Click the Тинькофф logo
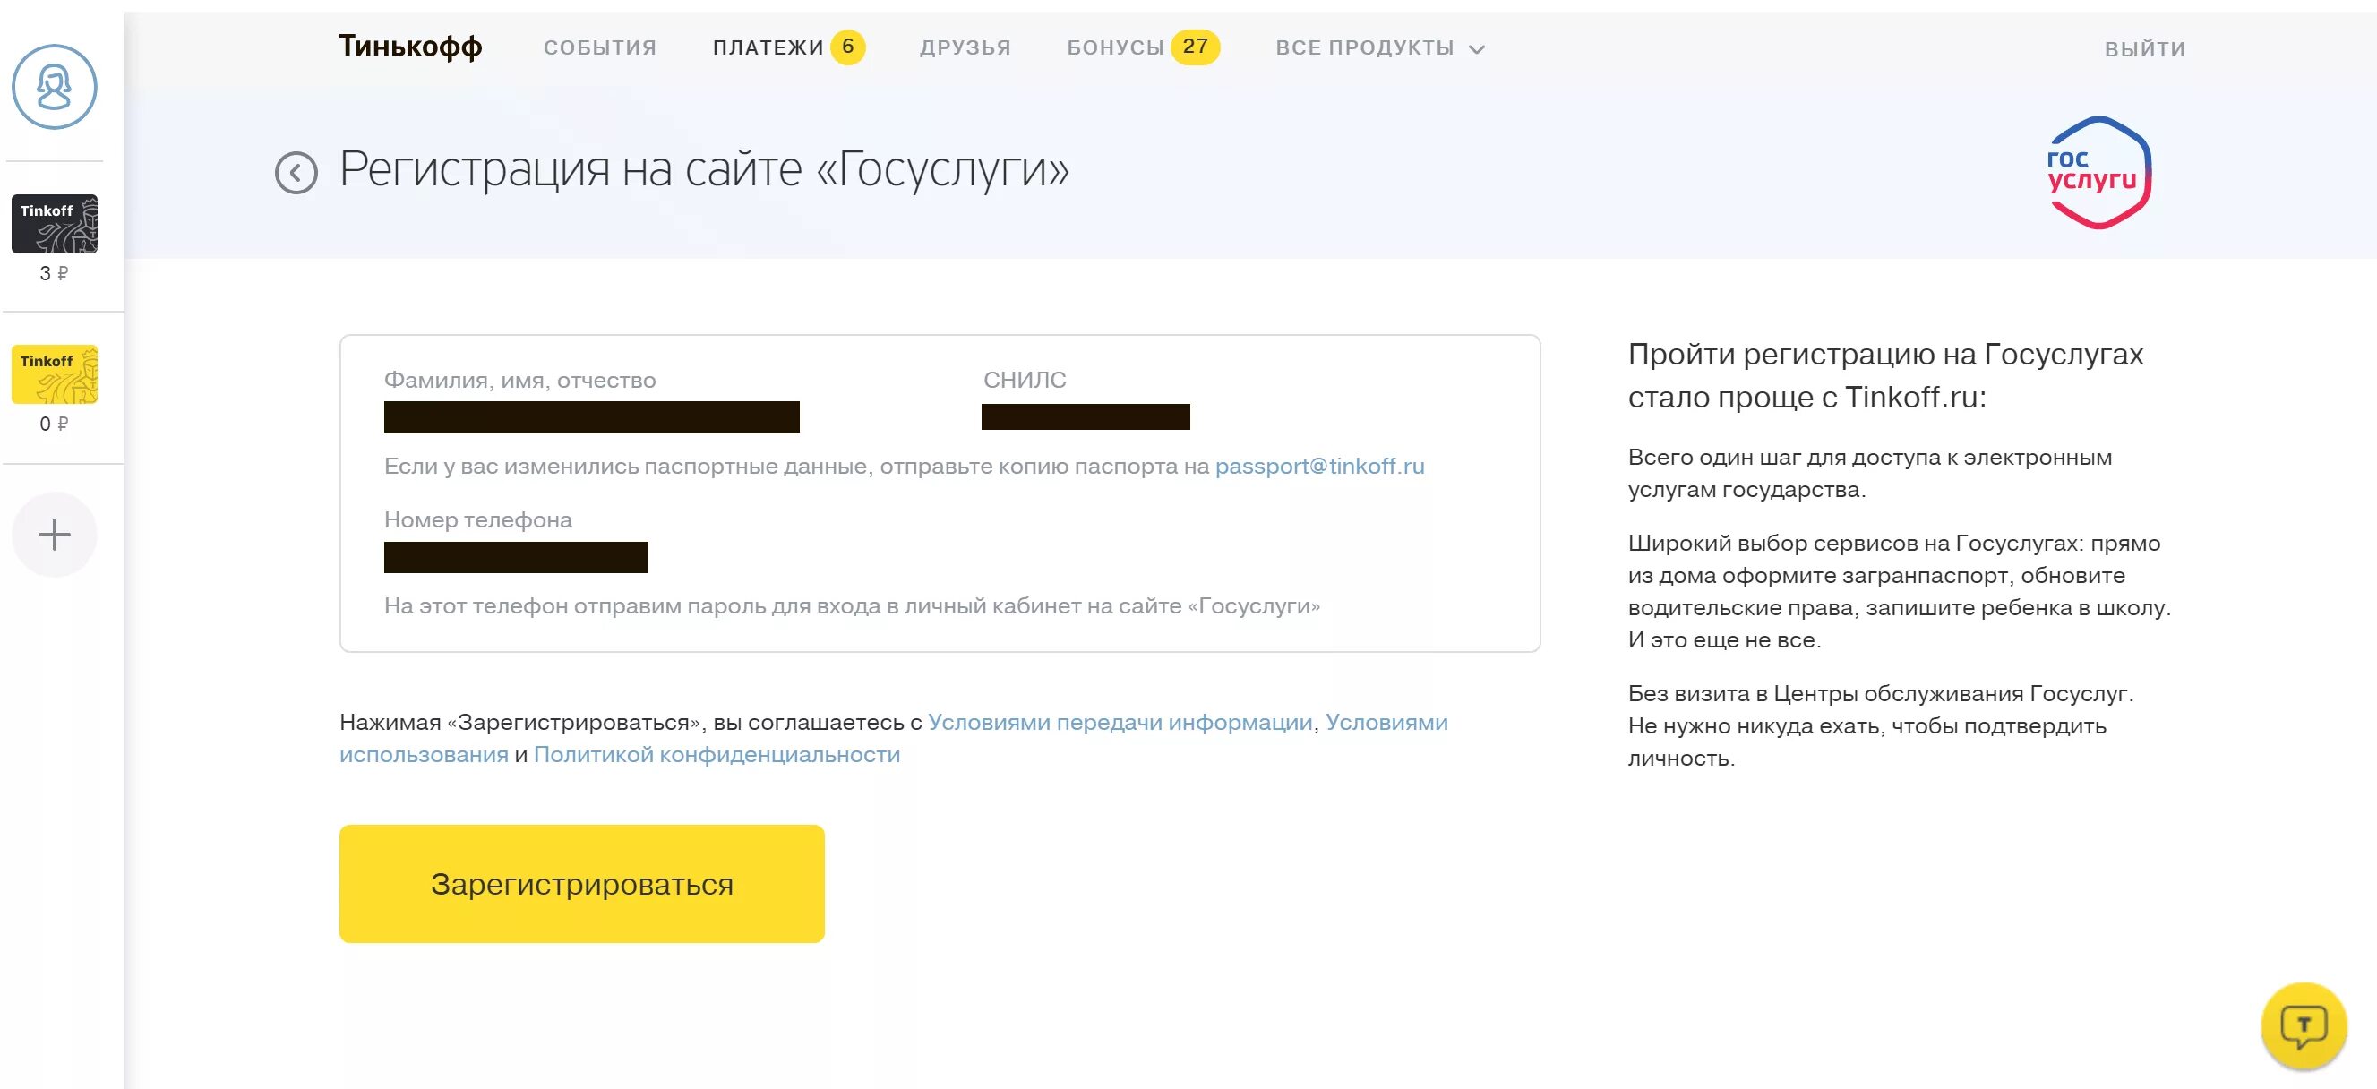2377x1089 pixels. click(410, 47)
